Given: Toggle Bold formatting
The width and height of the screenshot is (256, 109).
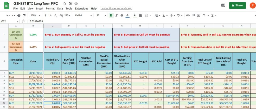Looking at the screenshot, I should tap(111, 16).
